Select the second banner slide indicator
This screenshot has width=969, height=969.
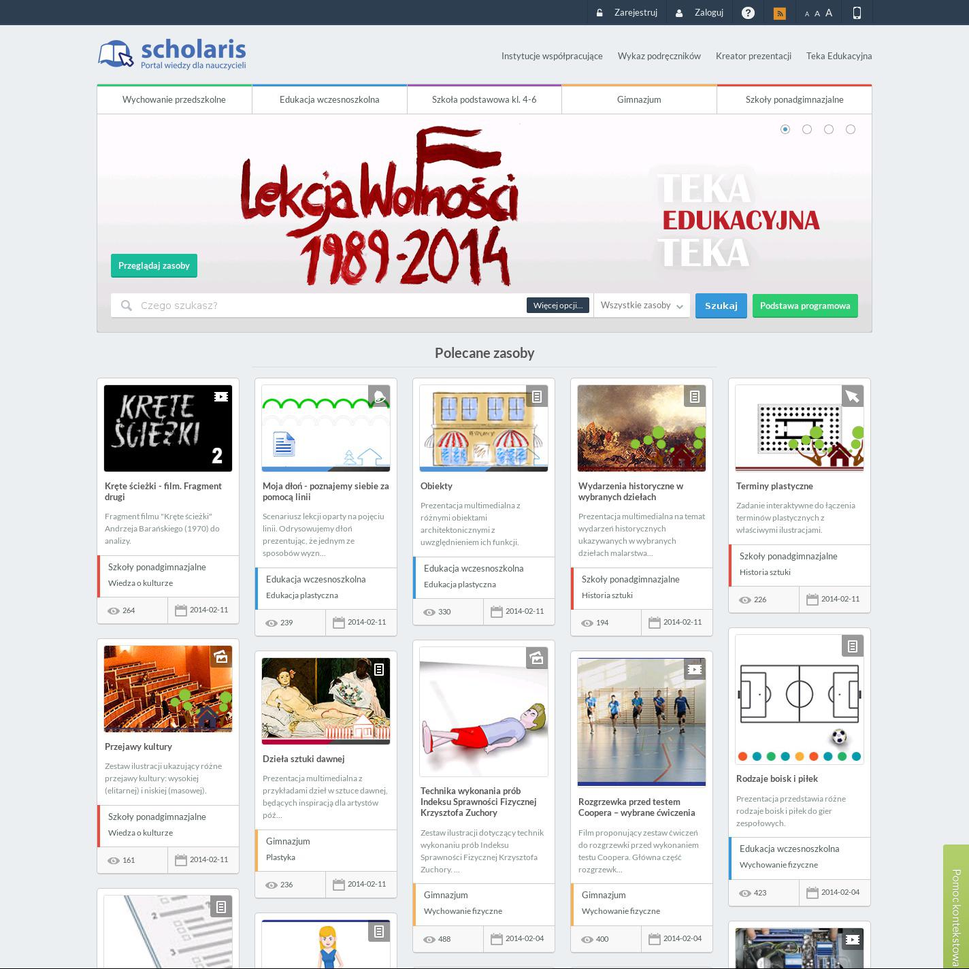tap(807, 129)
